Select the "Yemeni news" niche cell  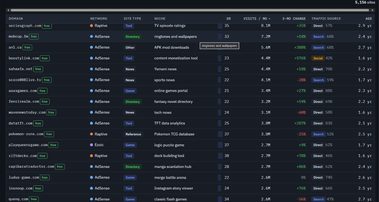[165, 69]
